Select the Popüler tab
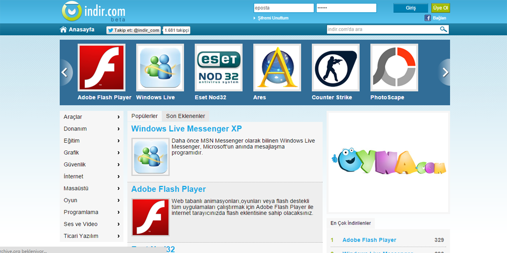The height and width of the screenshot is (253, 507). coord(145,116)
